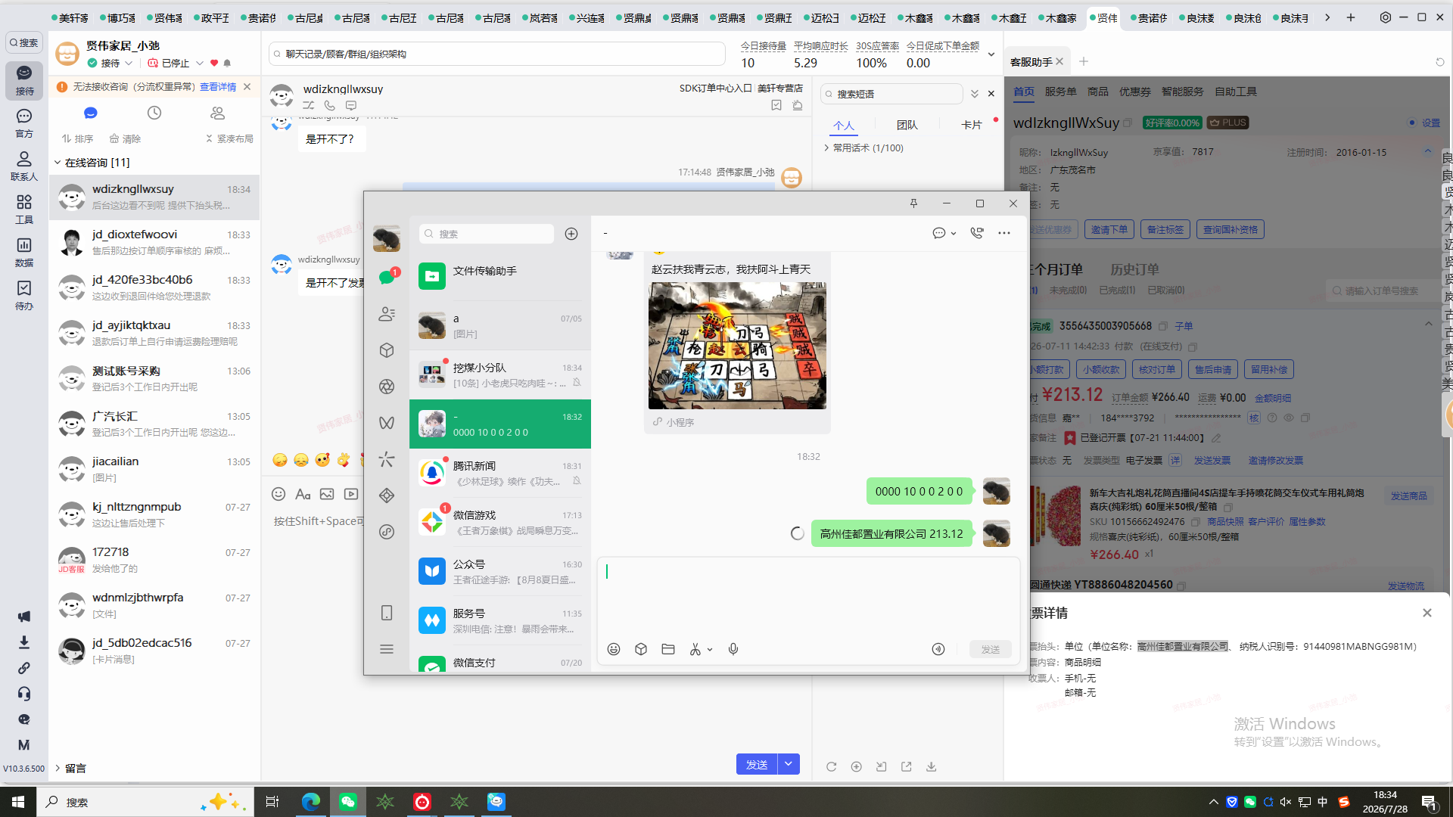The image size is (1453, 817).
Task: Open 联系人 in the JD sidebar
Action: [24, 166]
